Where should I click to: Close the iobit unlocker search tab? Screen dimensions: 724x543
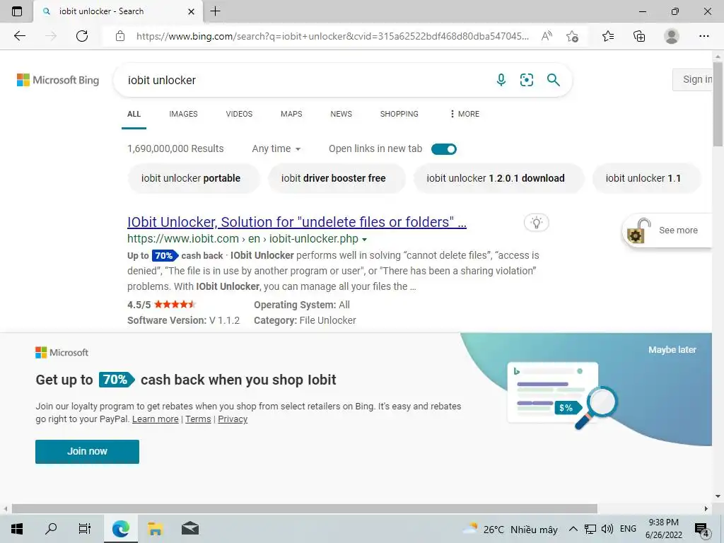[191, 11]
